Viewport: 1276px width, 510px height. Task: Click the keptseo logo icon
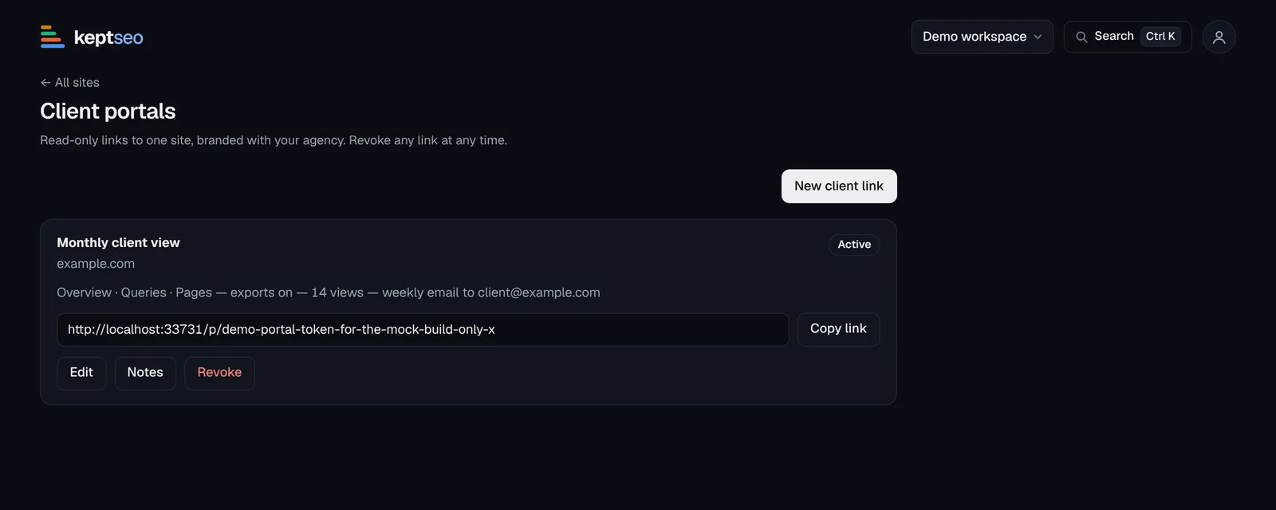tap(53, 37)
